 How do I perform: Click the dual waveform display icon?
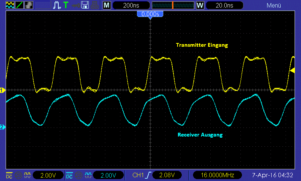point(10,5)
